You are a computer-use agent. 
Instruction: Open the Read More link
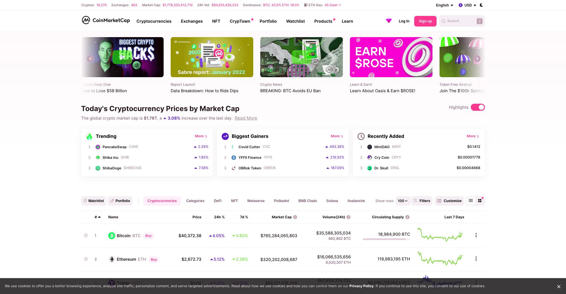click(246, 118)
